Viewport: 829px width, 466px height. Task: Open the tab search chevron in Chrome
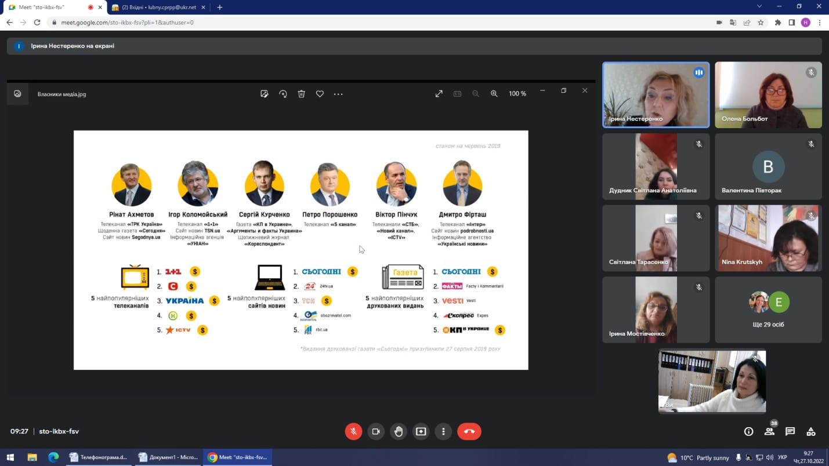(x=759, y=6)
